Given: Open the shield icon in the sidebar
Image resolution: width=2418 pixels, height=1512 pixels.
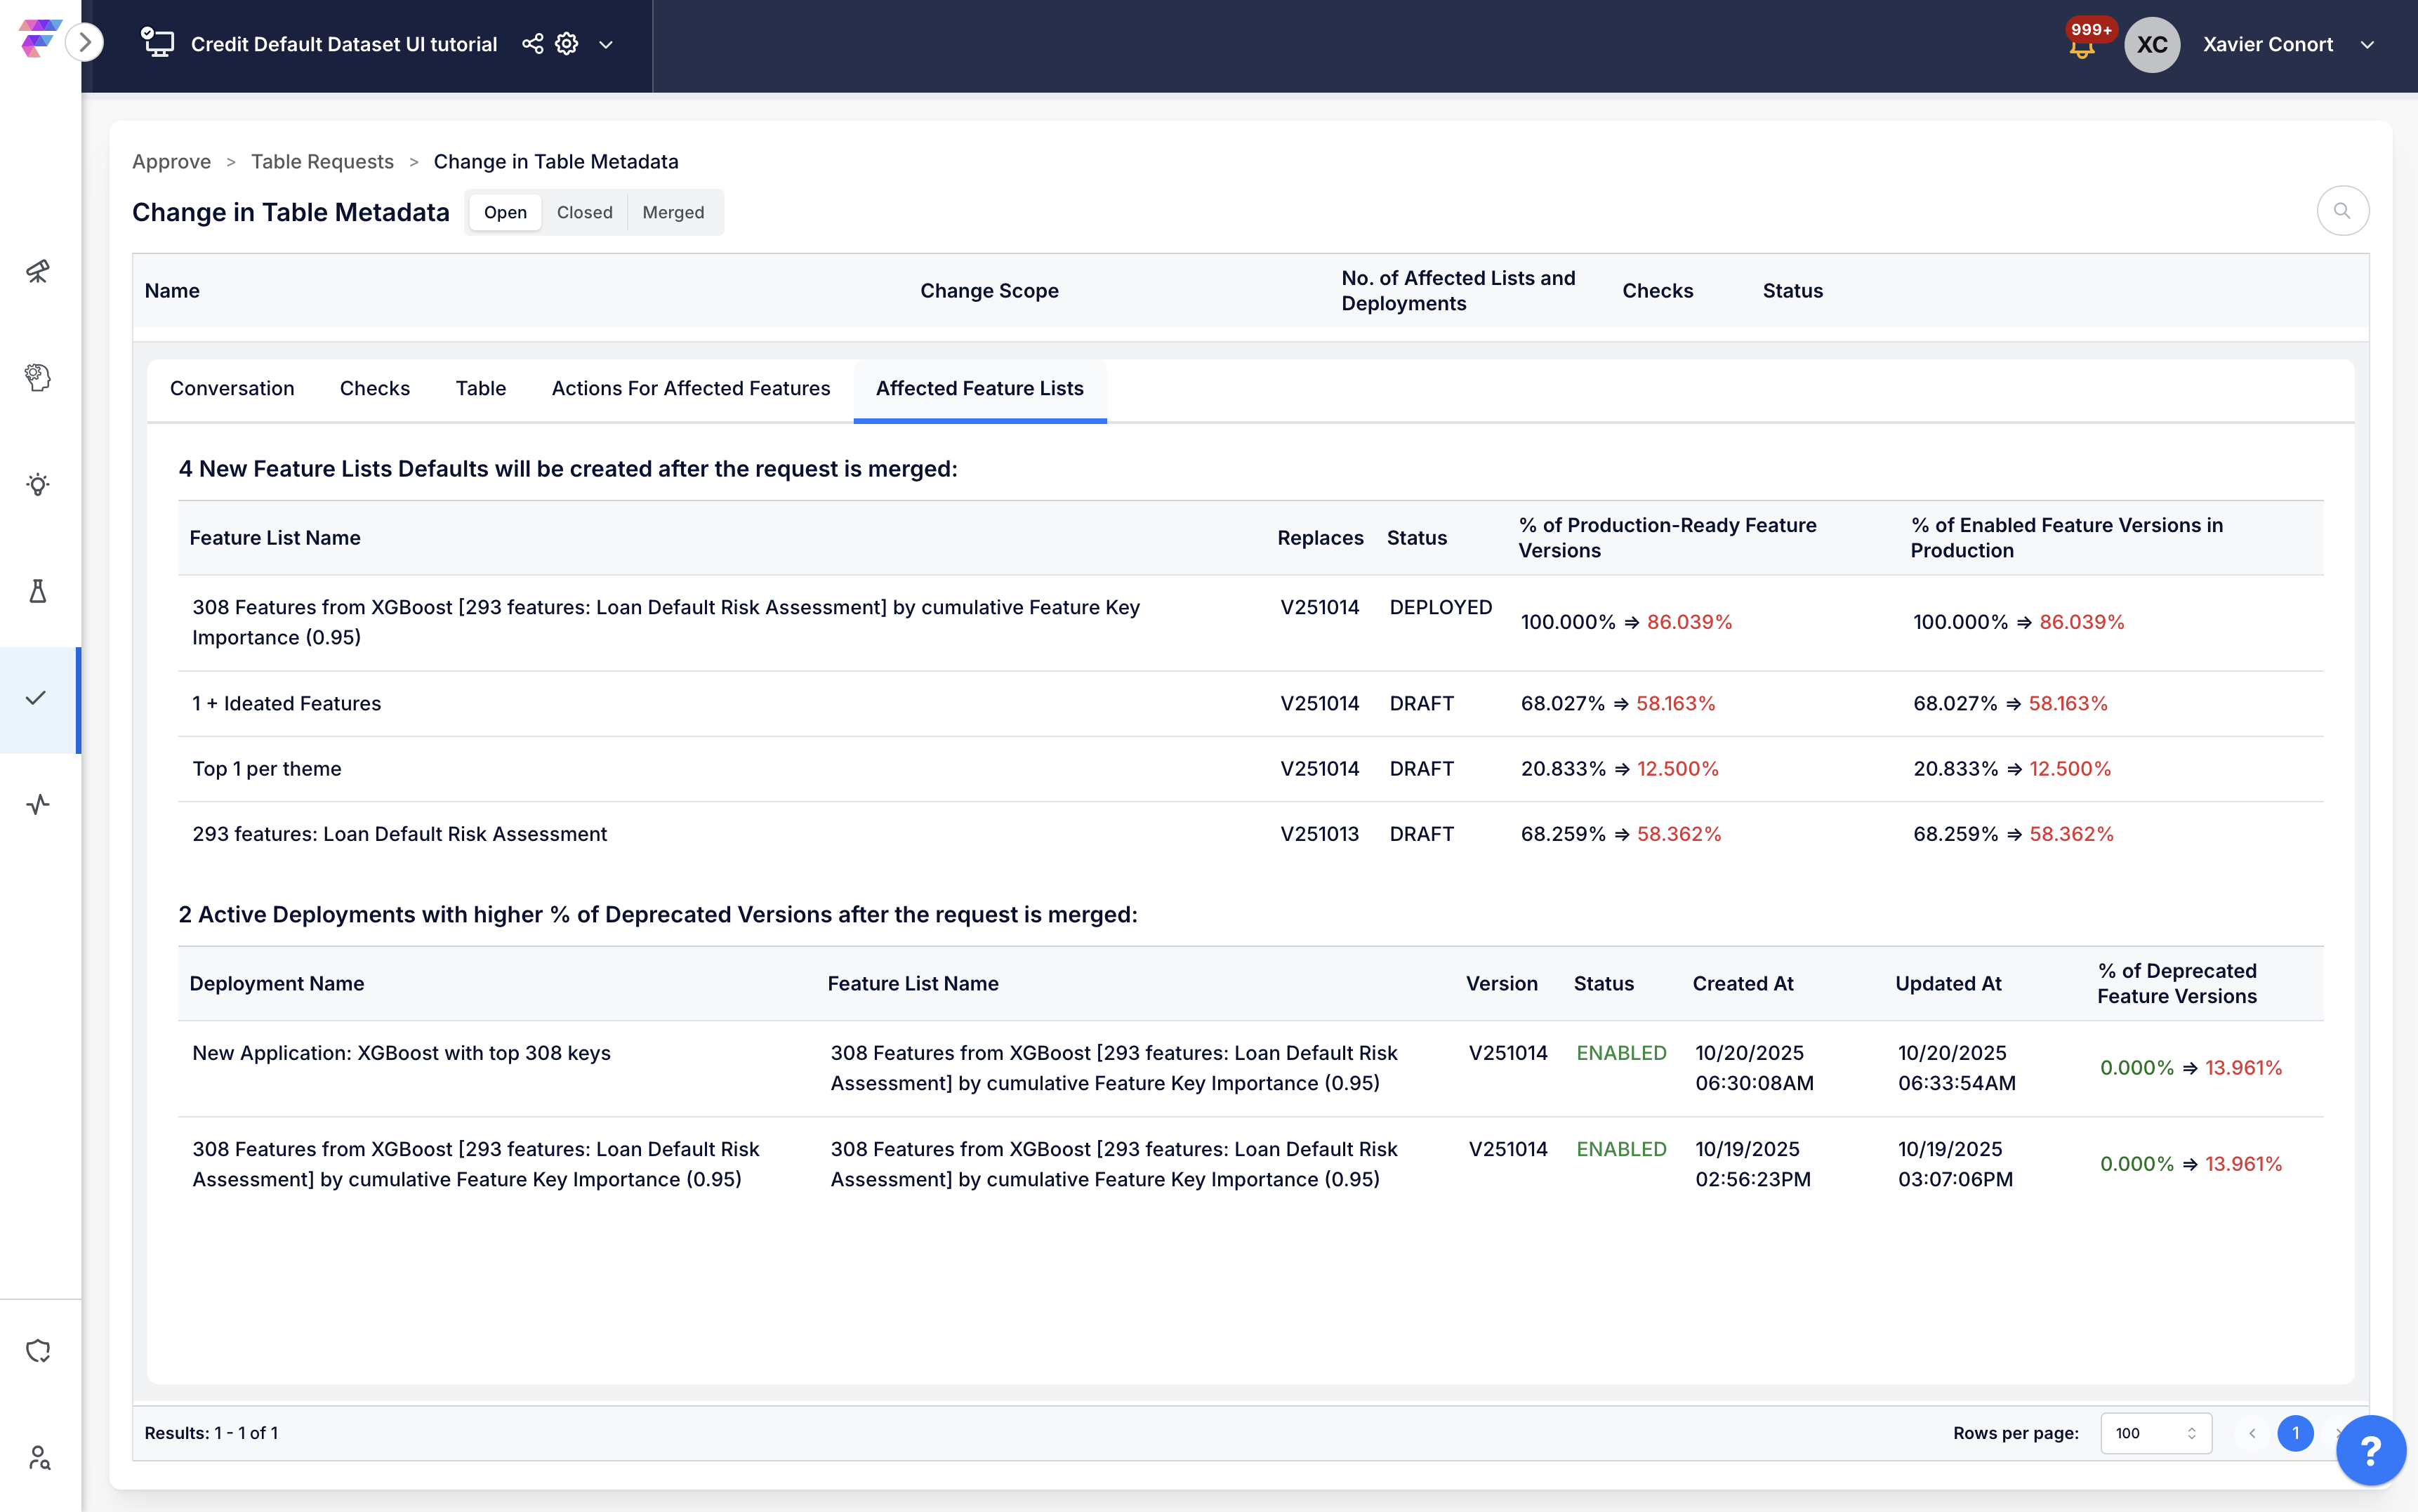Looking at the screenshot, I should click(38, 1351).
